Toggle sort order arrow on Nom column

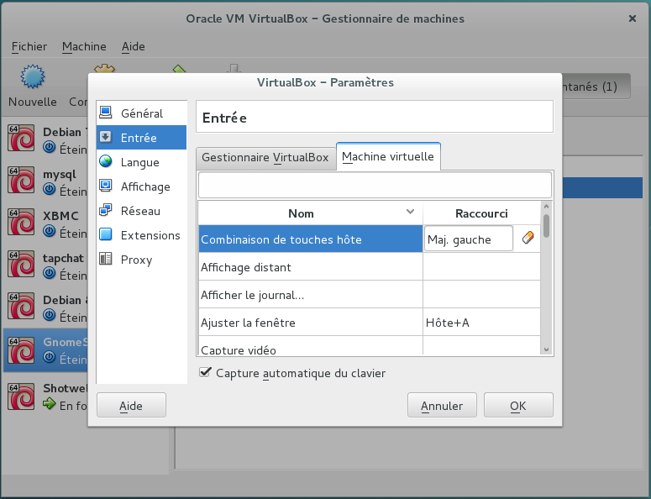point(410,212)
